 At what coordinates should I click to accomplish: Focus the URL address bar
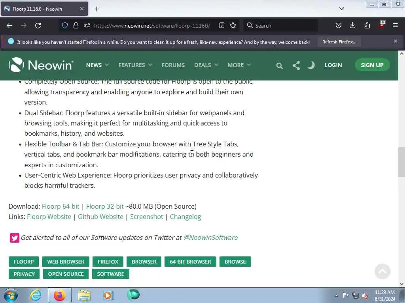(152, 26)
